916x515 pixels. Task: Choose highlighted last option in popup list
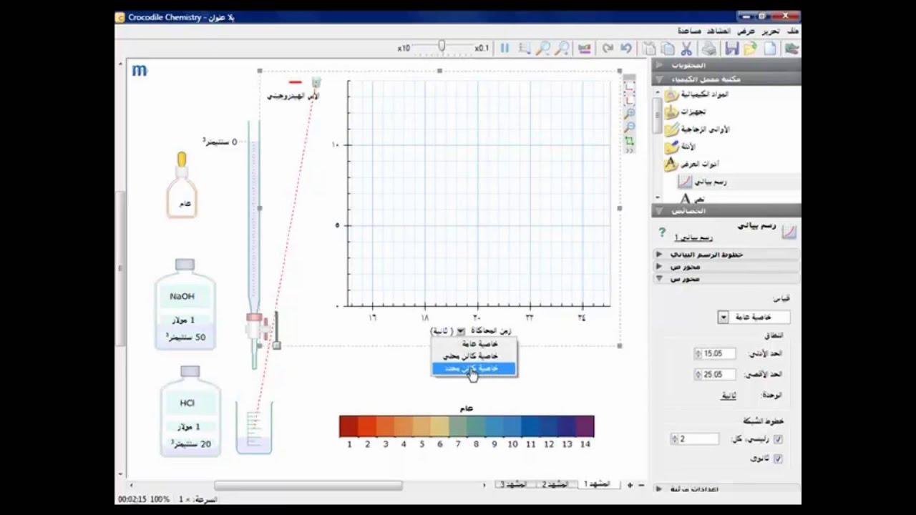473,368
